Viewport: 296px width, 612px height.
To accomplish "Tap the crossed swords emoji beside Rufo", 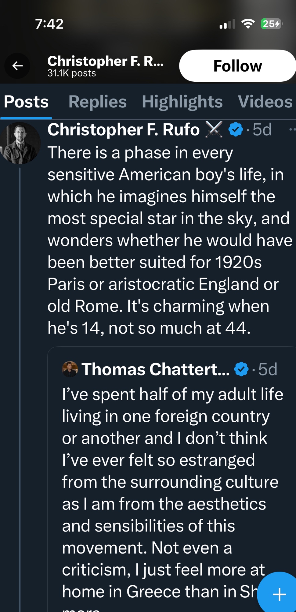I will tap(214, 129).
